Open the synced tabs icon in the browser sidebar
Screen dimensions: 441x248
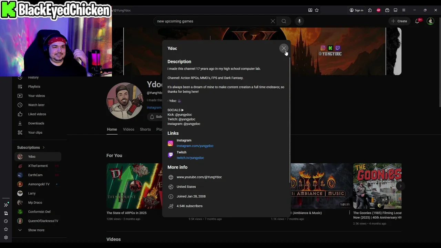[6, 213]
